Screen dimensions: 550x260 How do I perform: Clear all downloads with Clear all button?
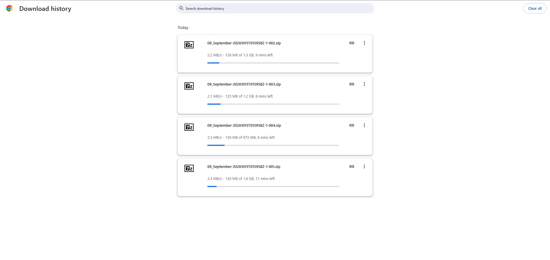click(x=535, y=8)
